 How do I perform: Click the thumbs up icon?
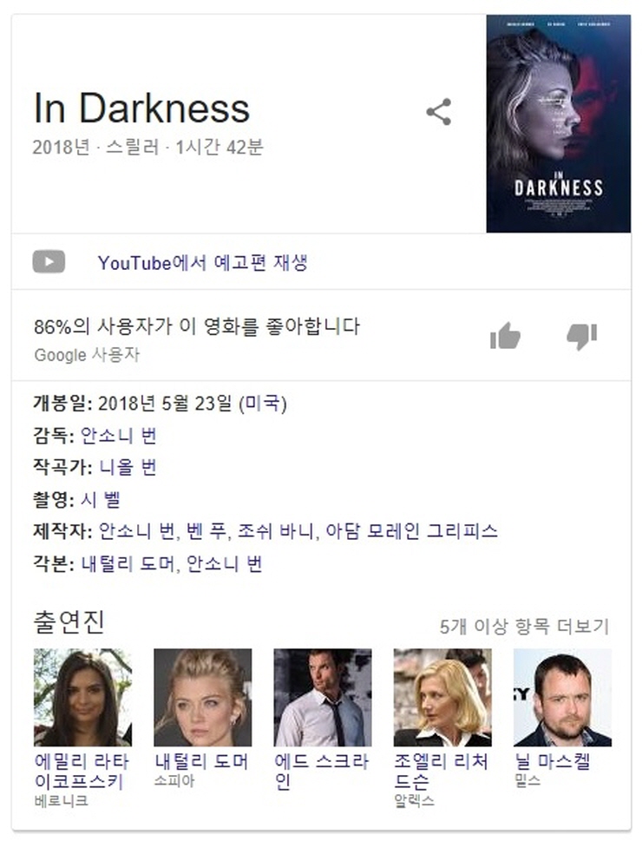pyautogui.click(x=505, y=337)
